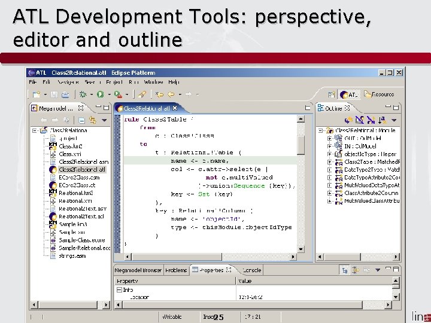This screenshot has height=323, width=431.
Task: Switch to the Resource perspective
Action: (379, 95)
